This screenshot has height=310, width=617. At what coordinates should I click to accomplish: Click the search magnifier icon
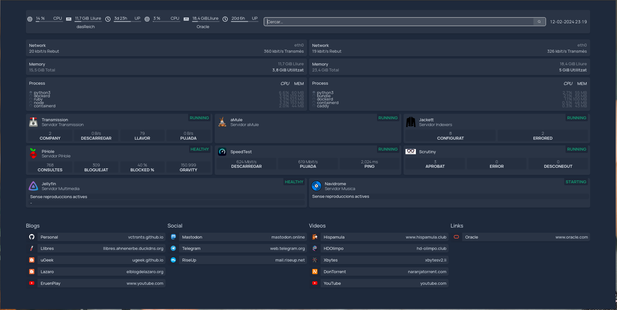point(539,22)
